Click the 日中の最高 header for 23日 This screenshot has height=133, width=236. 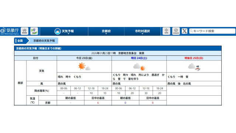tap(98, 98)
